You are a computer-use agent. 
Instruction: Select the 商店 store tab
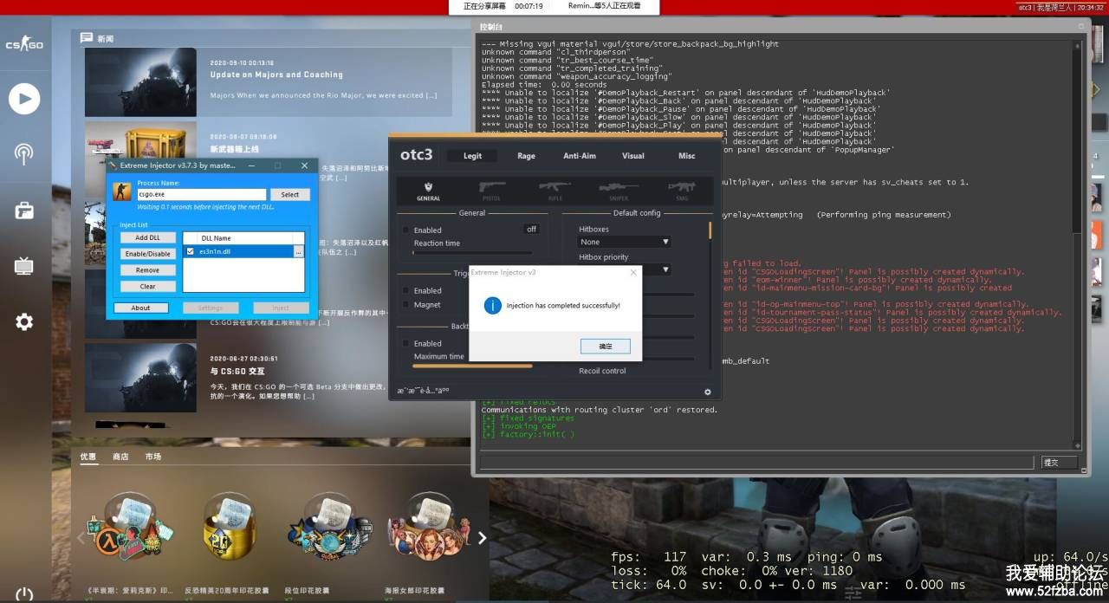120,456
